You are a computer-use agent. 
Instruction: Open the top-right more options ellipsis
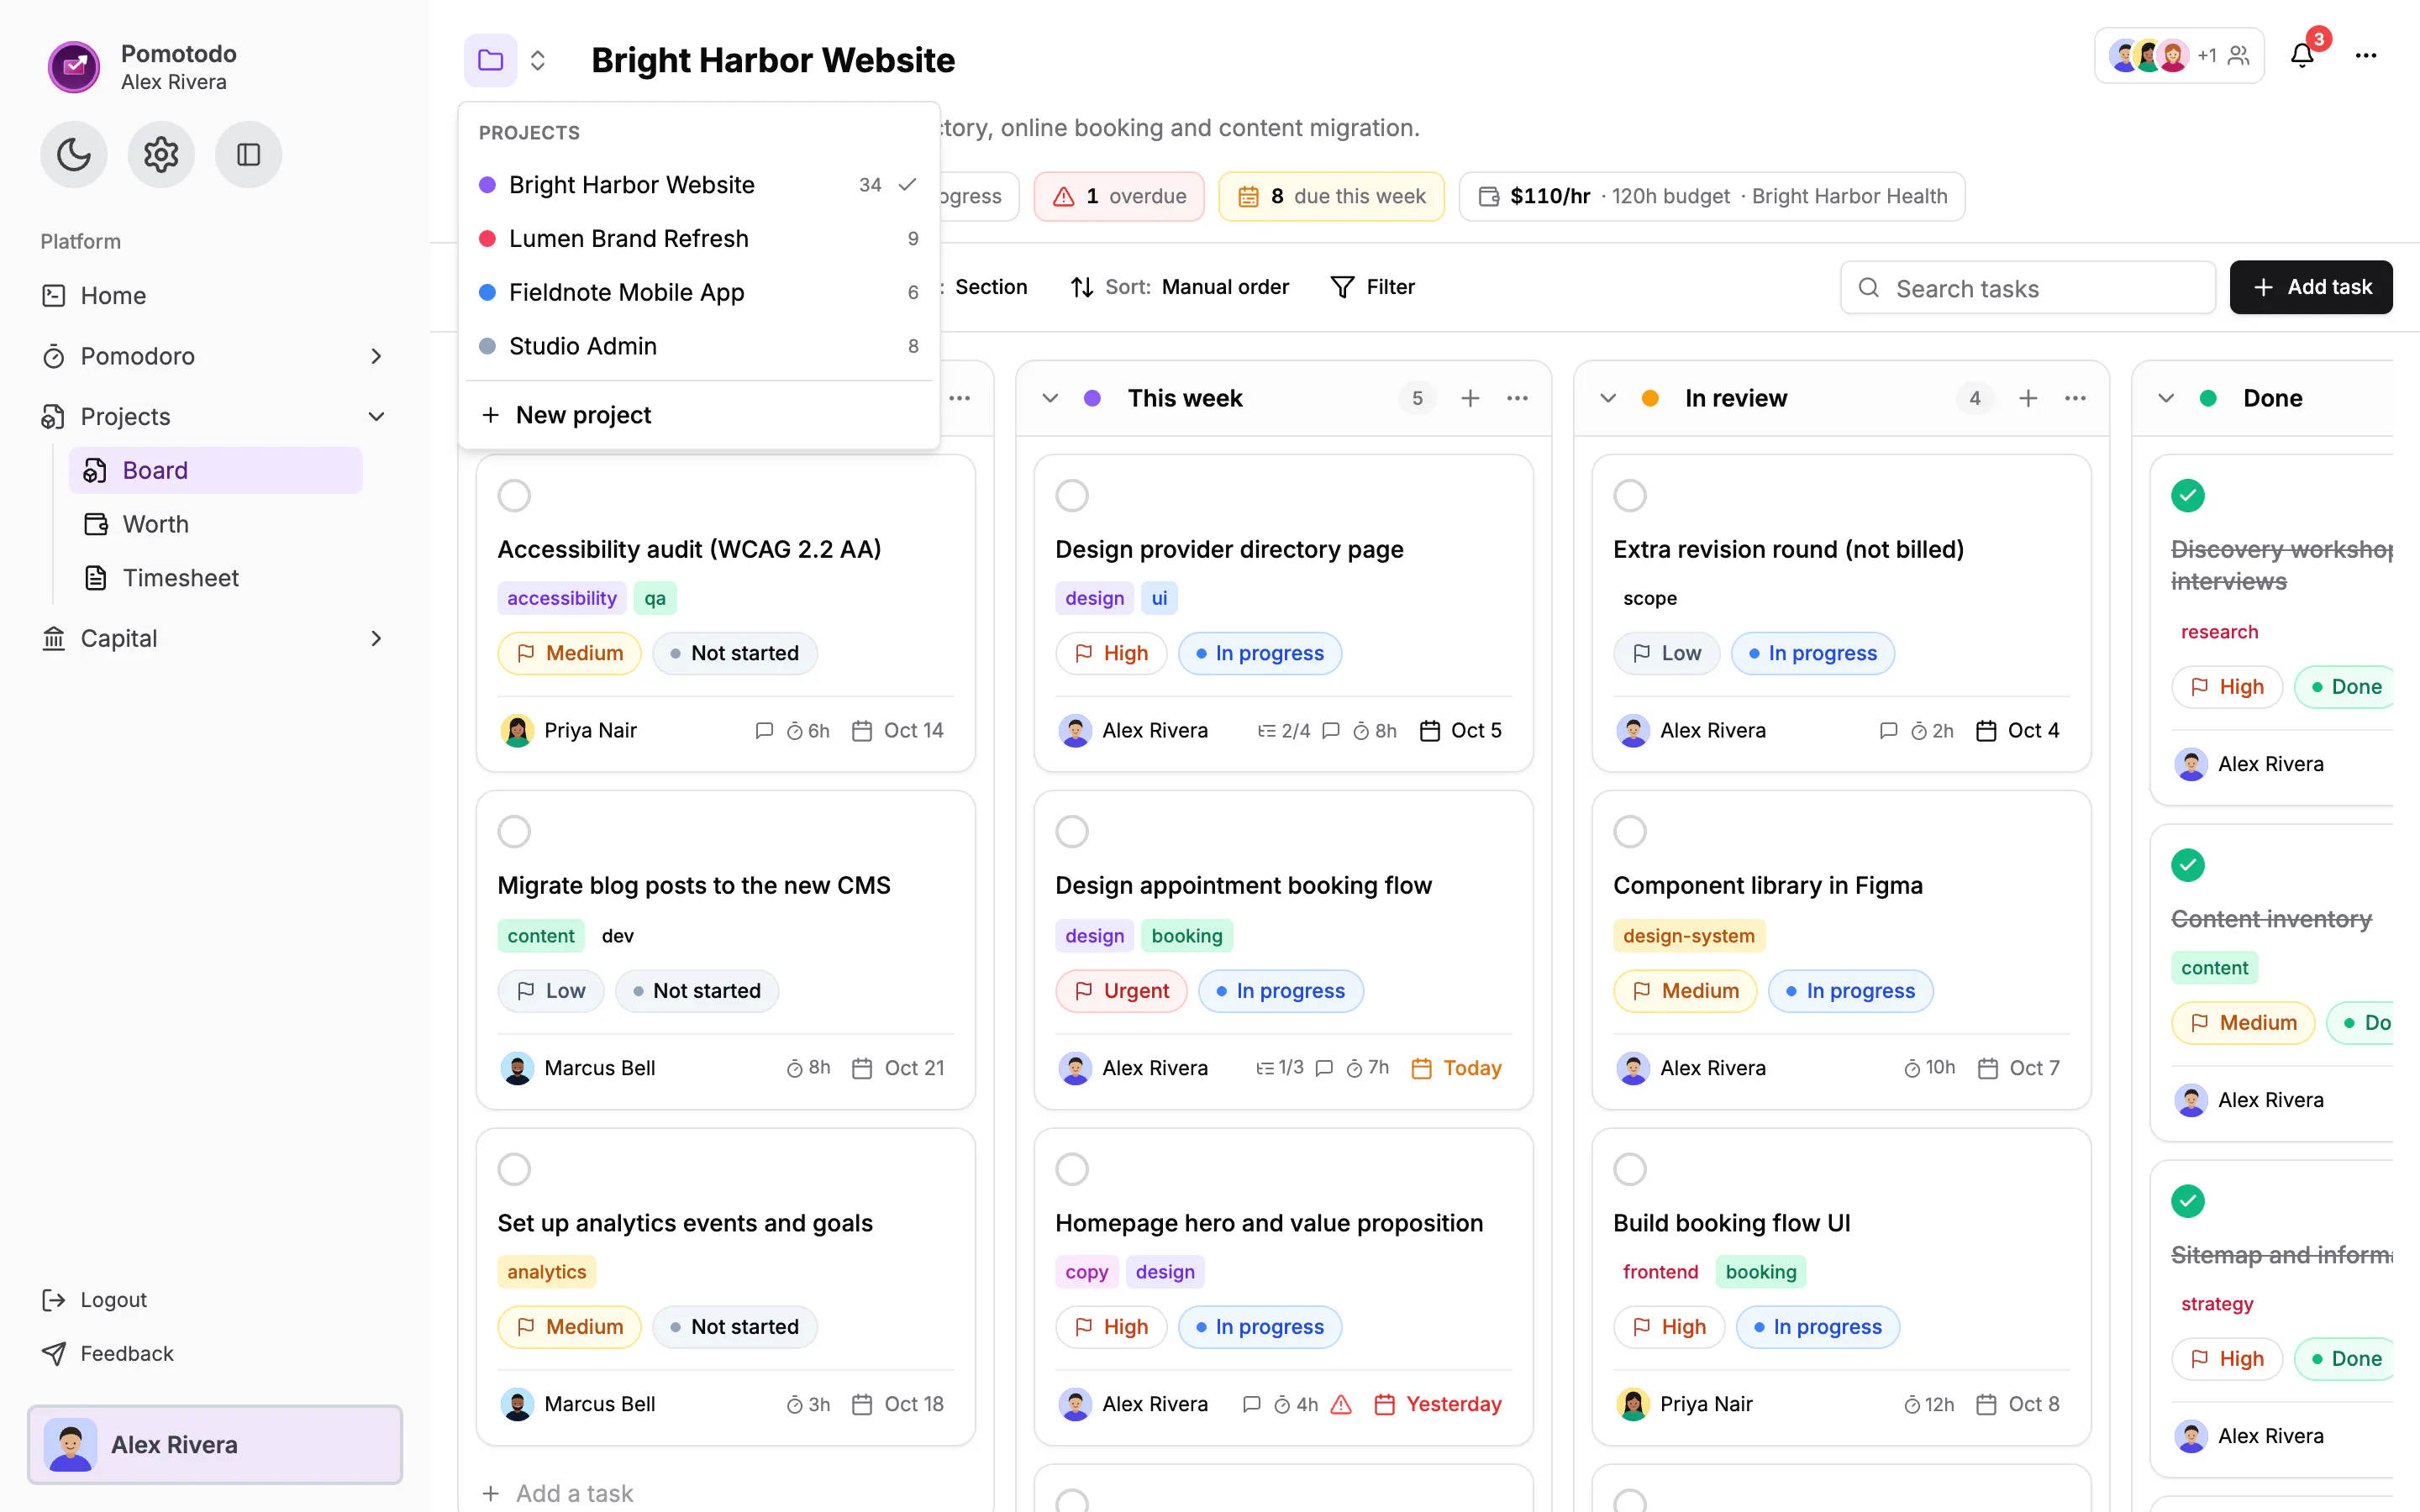coord(2366,55)
